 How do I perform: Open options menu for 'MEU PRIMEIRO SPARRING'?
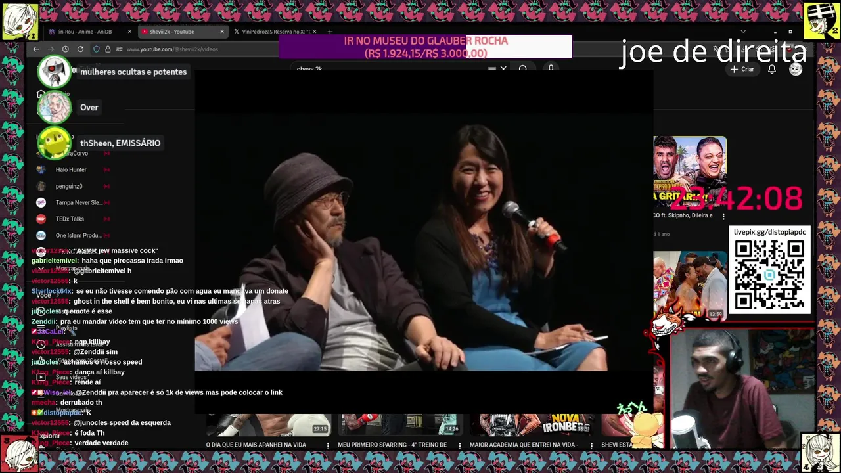(x=459, y=445)
